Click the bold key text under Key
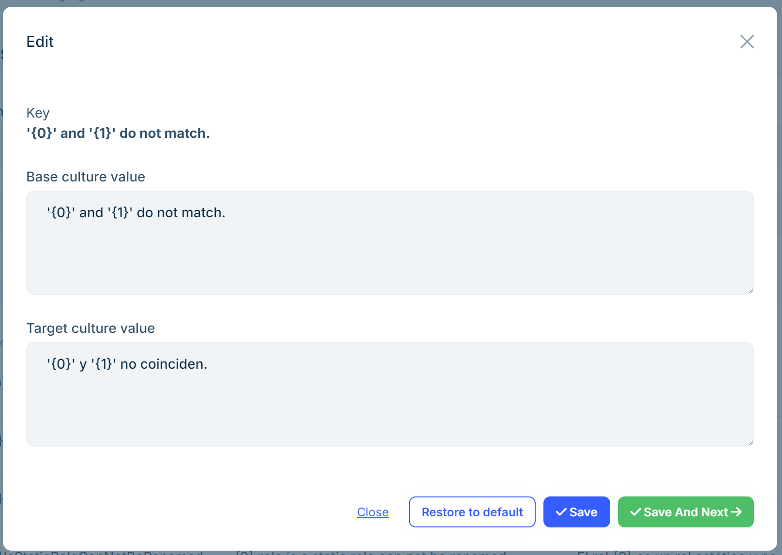Viewport: 782px width, 555px height. tap(118, 133)
